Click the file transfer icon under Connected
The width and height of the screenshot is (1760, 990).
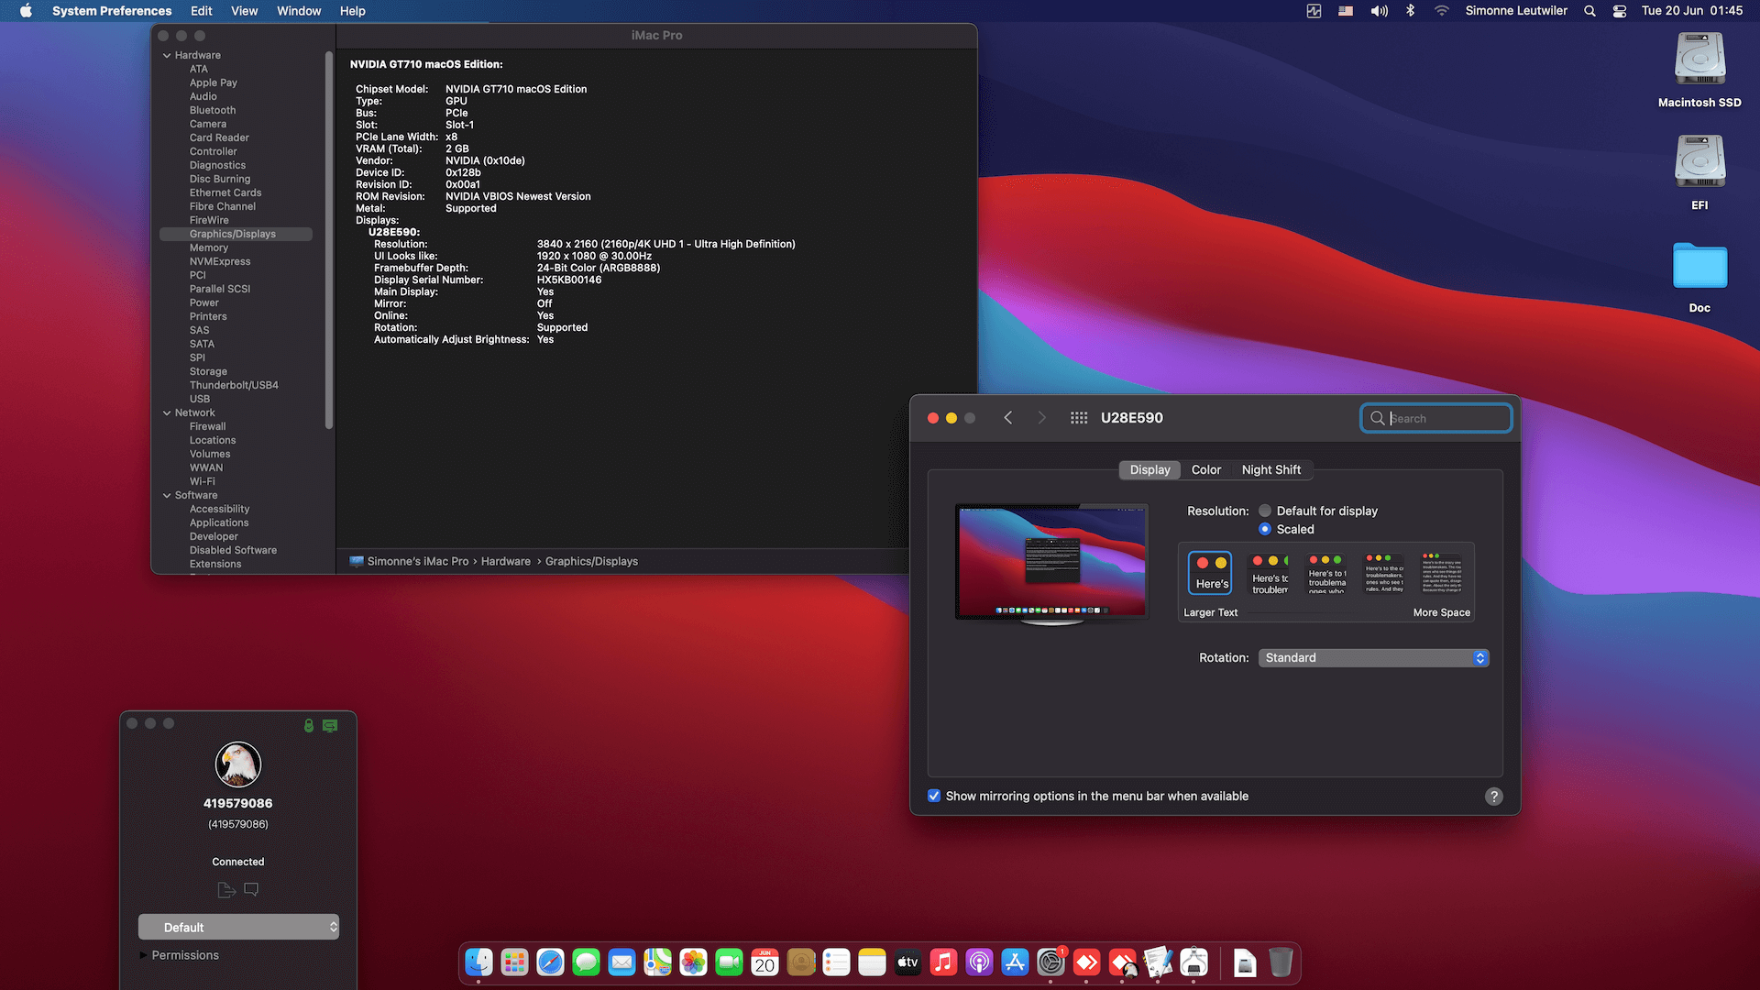tap(226, 889)
